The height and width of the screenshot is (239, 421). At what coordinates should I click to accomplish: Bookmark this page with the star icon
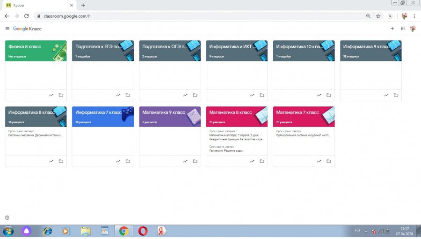click(x=378, y=16)
